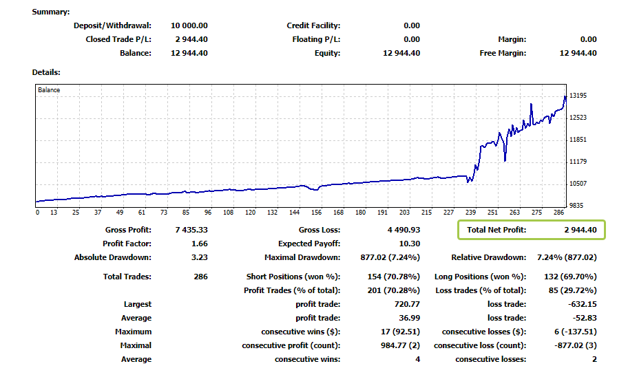The image size is (628, 366).
Task: Select average loss trade value -52.83
Action: pyautogui.click(x=585, y=318)
